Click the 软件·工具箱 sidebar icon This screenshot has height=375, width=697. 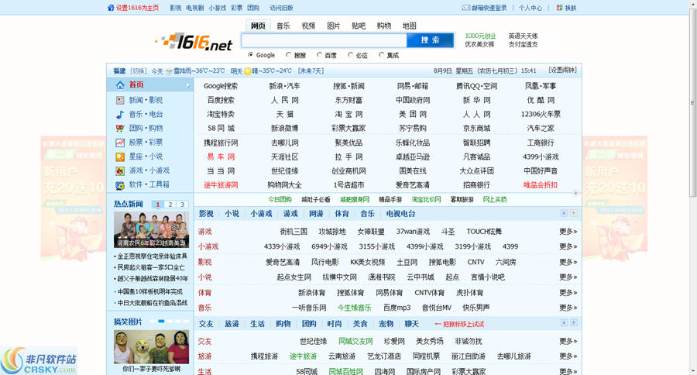click(x=120, y=185)
